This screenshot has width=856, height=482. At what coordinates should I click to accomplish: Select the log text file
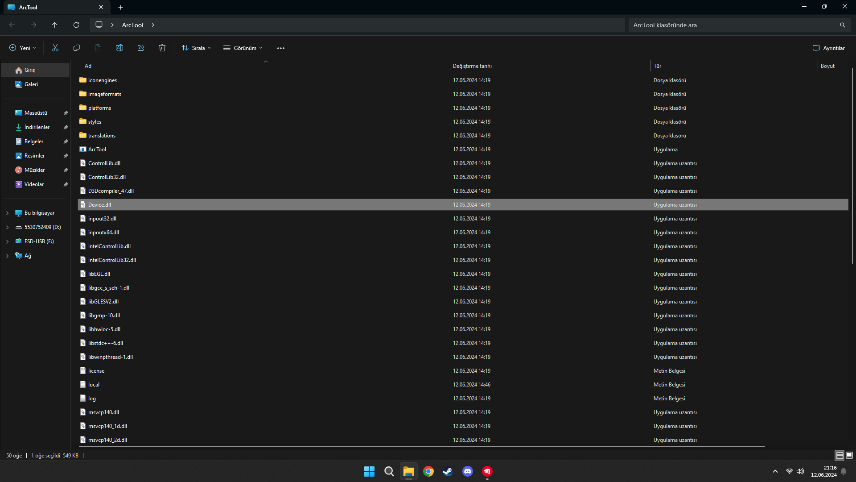click(463, 399)
